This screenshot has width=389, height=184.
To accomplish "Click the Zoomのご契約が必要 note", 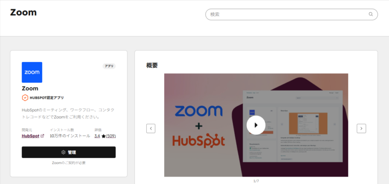I will [69, 163].
